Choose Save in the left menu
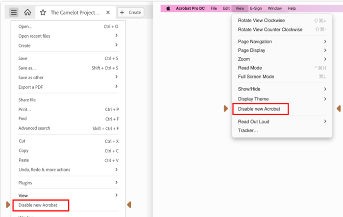 tap(68, 58)
